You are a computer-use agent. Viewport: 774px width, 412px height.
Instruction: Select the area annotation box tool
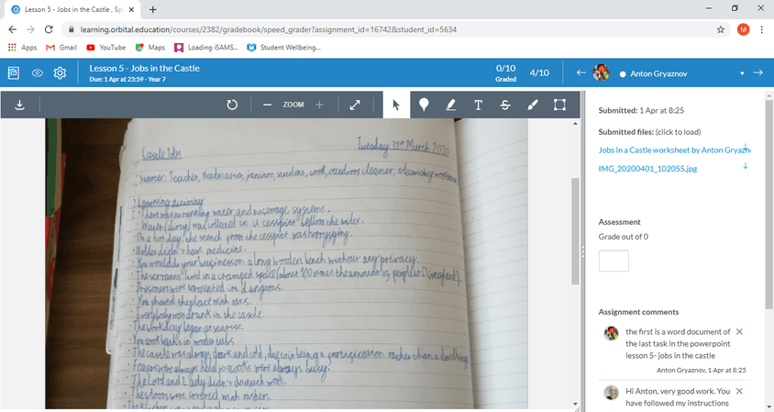559,105
